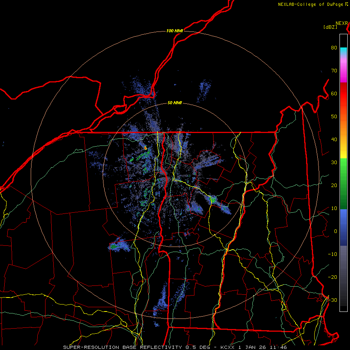Screen dimensions: 350x350
Task: Click the 60 value on the dBZ scale
Action: (x=334, y=93)
